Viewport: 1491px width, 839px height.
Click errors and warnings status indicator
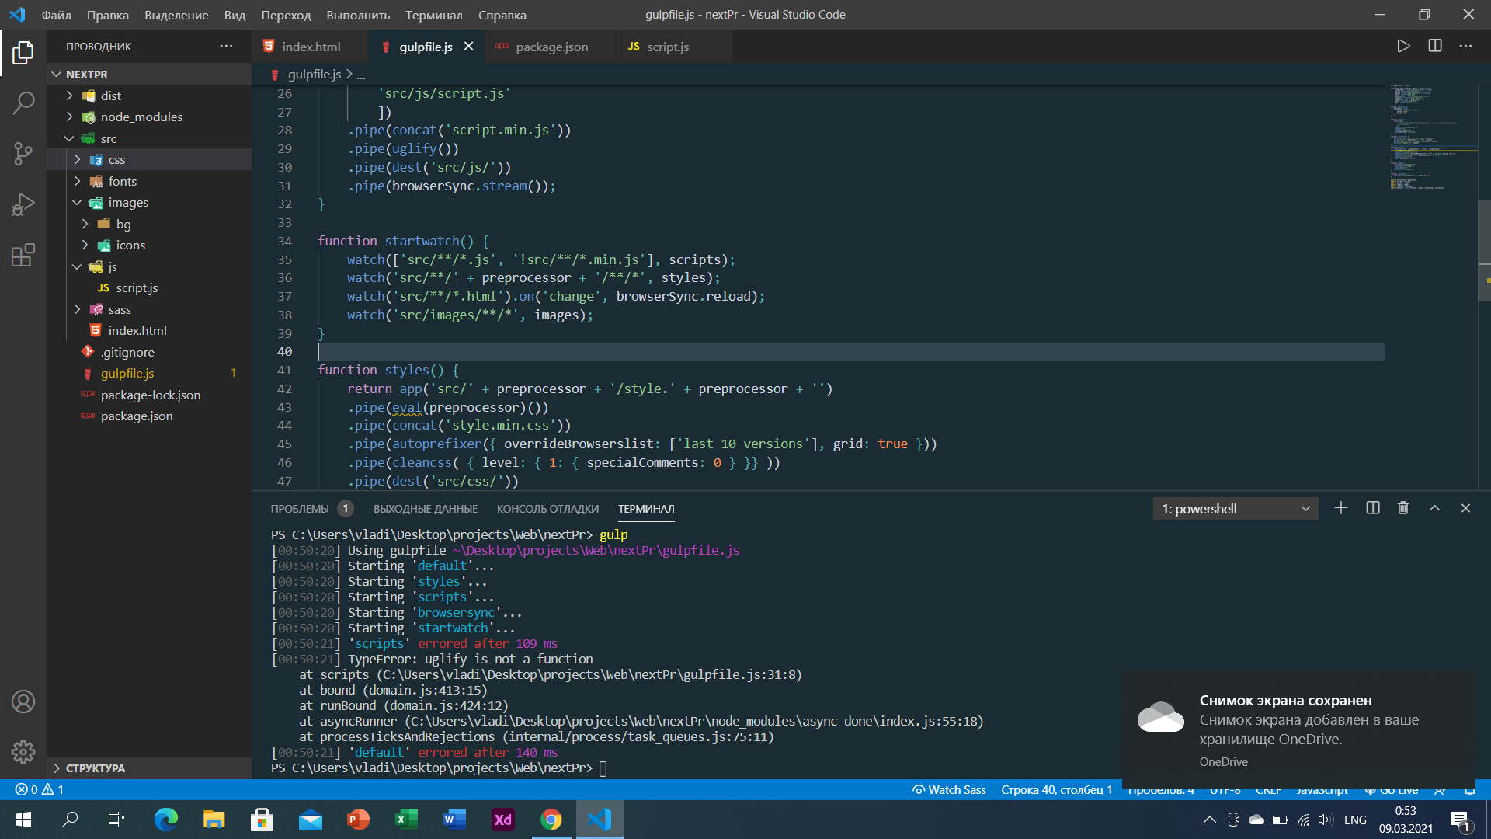[x=40, y=789]
